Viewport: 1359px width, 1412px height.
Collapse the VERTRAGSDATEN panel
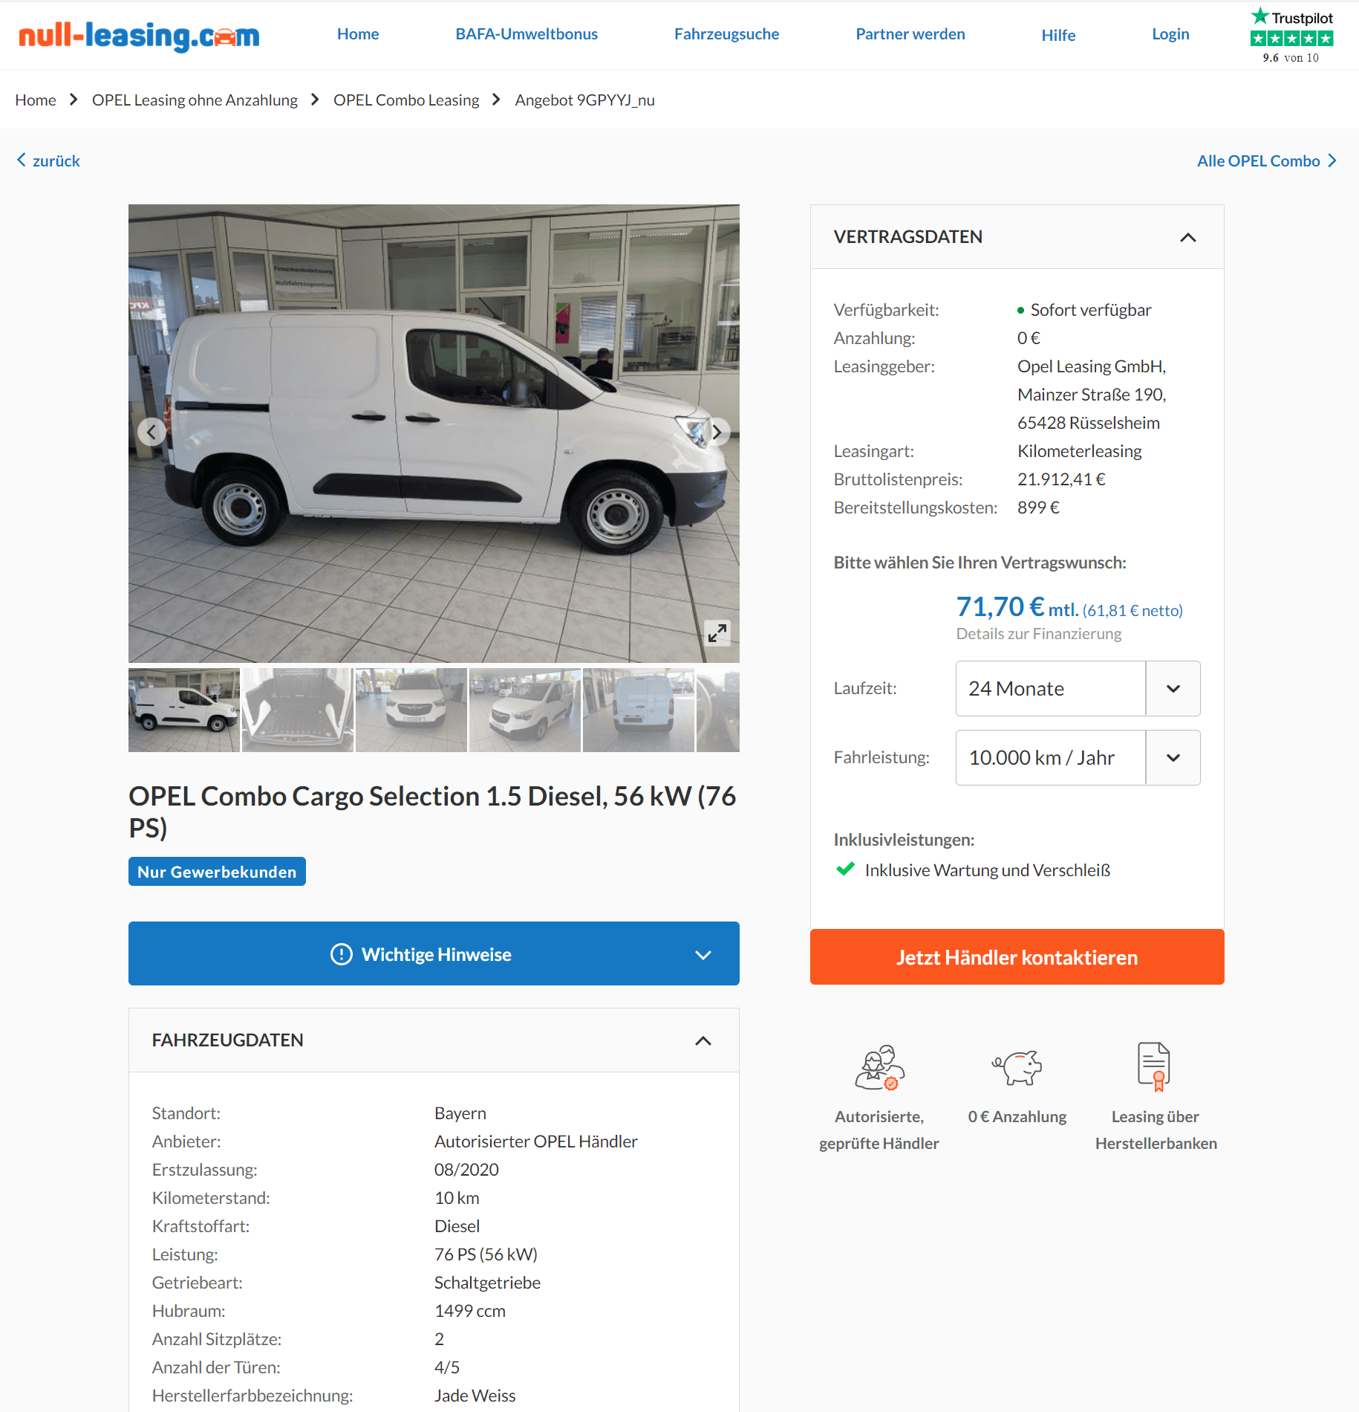(1188, 237)
